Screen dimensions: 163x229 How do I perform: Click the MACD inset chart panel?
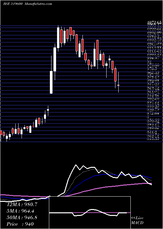pos(90,213)
